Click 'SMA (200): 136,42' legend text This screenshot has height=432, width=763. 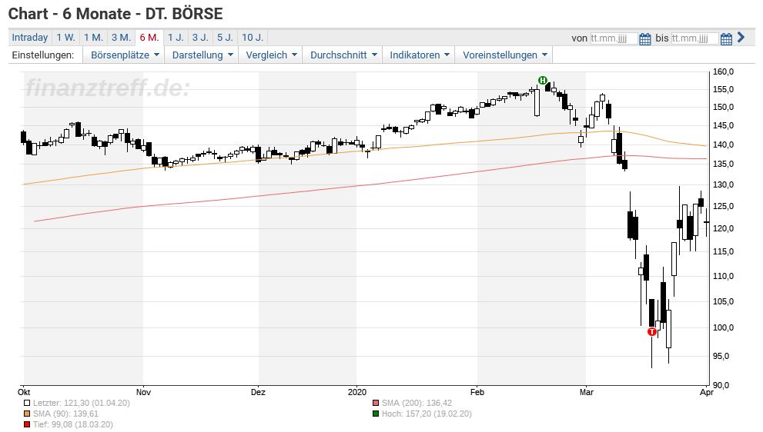(x=417, y=403)
